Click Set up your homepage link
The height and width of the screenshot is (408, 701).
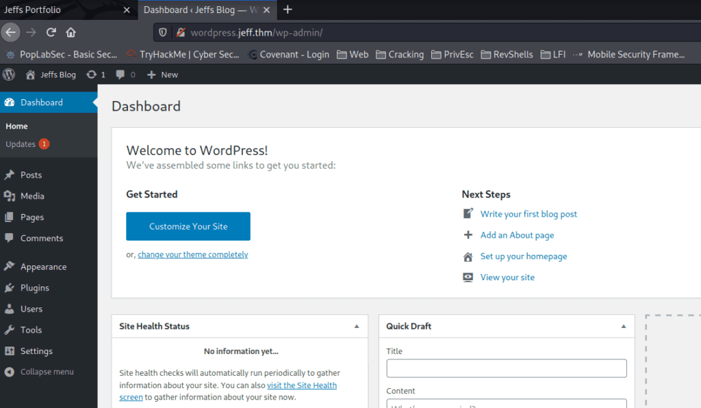524,256
